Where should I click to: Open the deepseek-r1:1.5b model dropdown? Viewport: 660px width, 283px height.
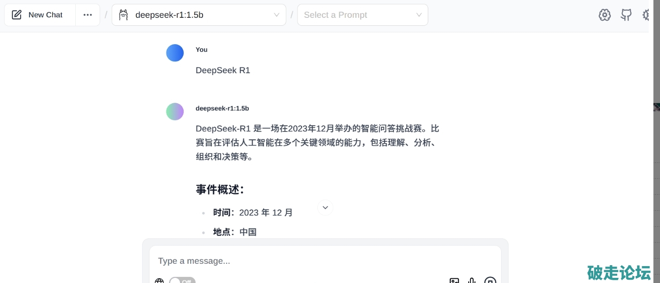point(199,15)
